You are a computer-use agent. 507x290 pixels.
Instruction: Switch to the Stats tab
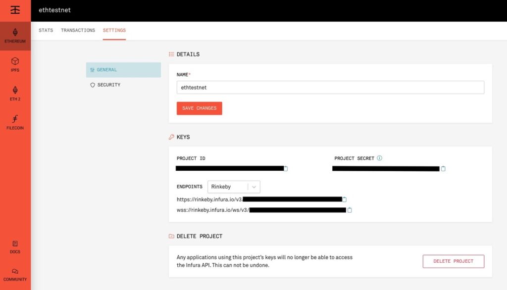click(46, 30)
